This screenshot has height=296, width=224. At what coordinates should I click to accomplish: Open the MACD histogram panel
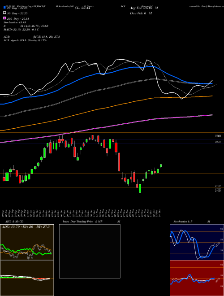point(27,278)
